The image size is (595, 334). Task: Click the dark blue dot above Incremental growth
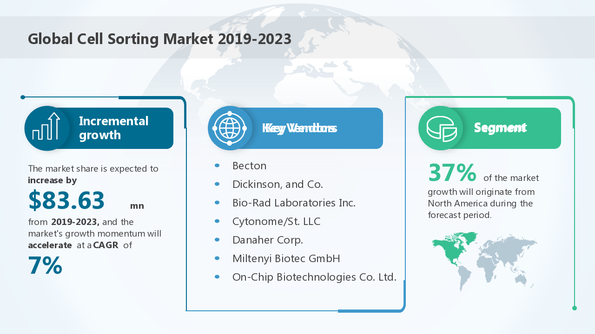pyautogui.click(x=23, y=97)
